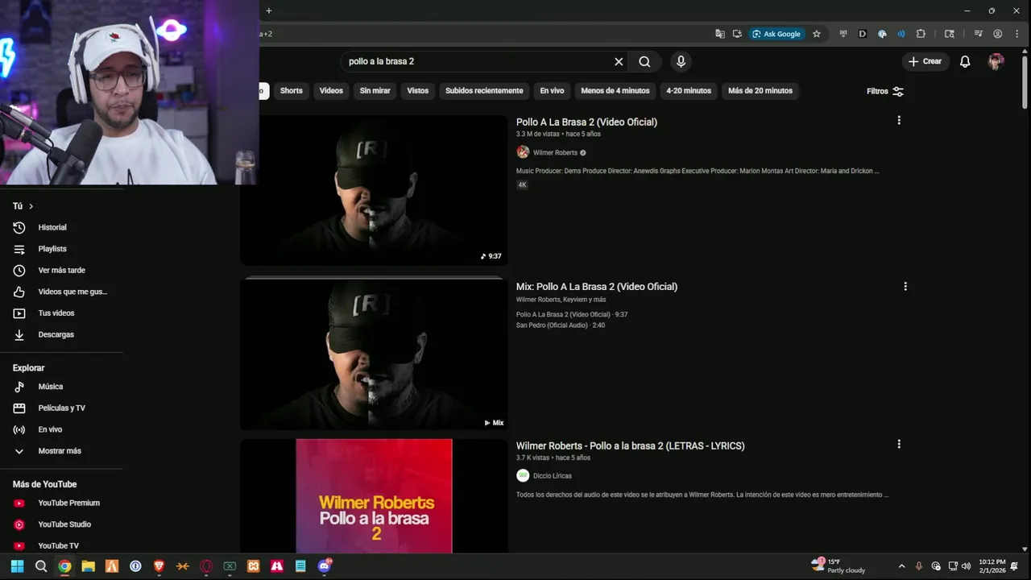Open the account avatar menu

(996, 61)
